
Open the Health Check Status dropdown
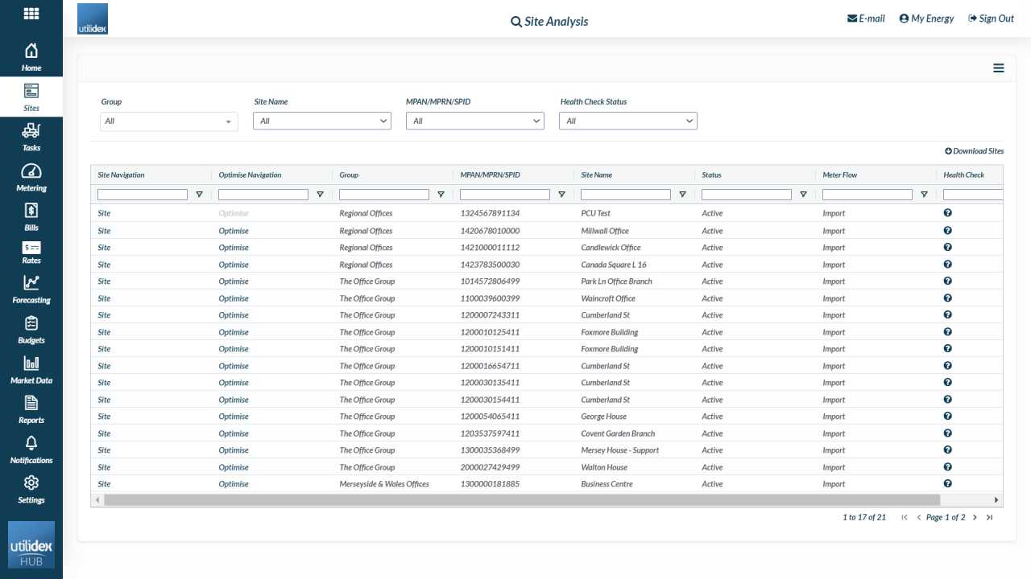click(x=627, y=121)
